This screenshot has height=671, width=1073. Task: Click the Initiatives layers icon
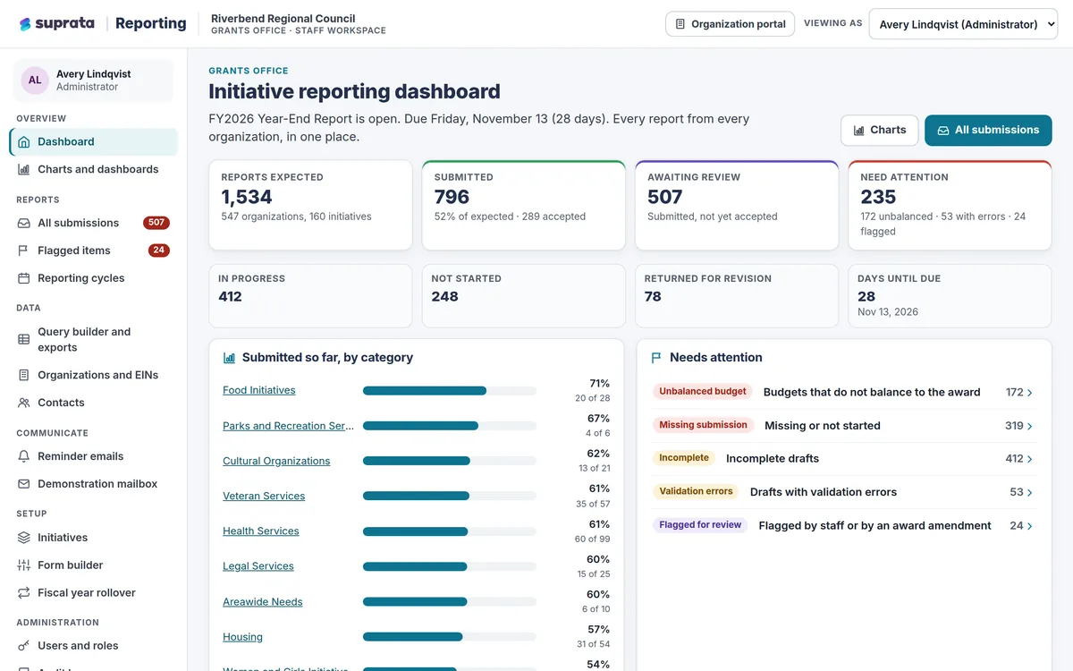pos(24,538)
